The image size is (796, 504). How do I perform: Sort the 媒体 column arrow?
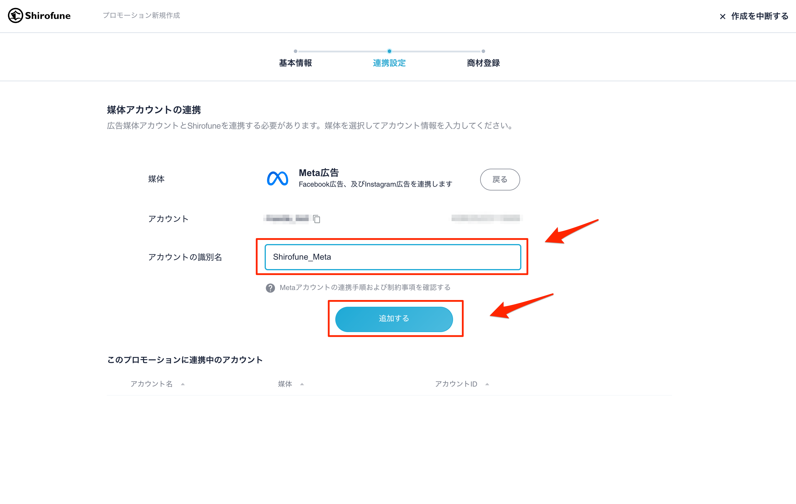click(x=302, y=384)
